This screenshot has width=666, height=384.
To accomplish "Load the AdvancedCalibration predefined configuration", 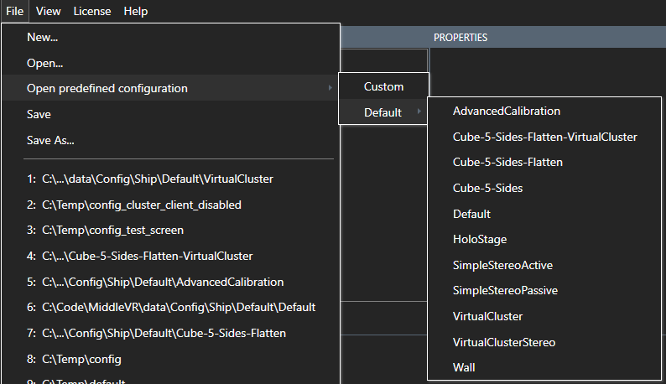I will click(x=506, y=111).
